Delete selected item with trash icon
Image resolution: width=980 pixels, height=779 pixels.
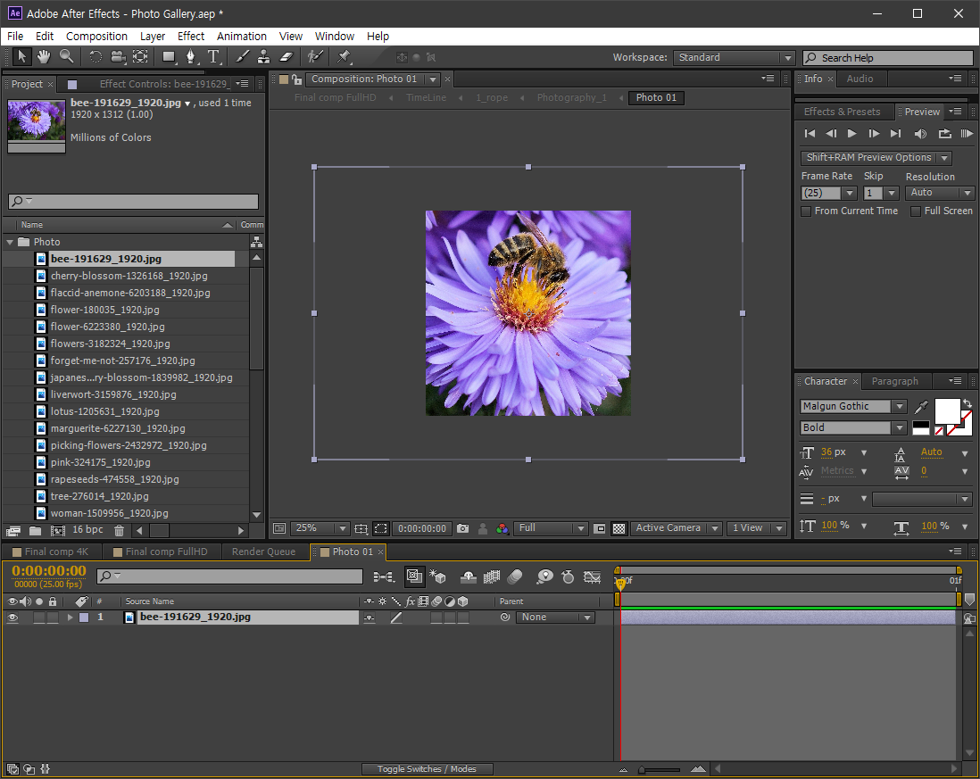(119, 531)
